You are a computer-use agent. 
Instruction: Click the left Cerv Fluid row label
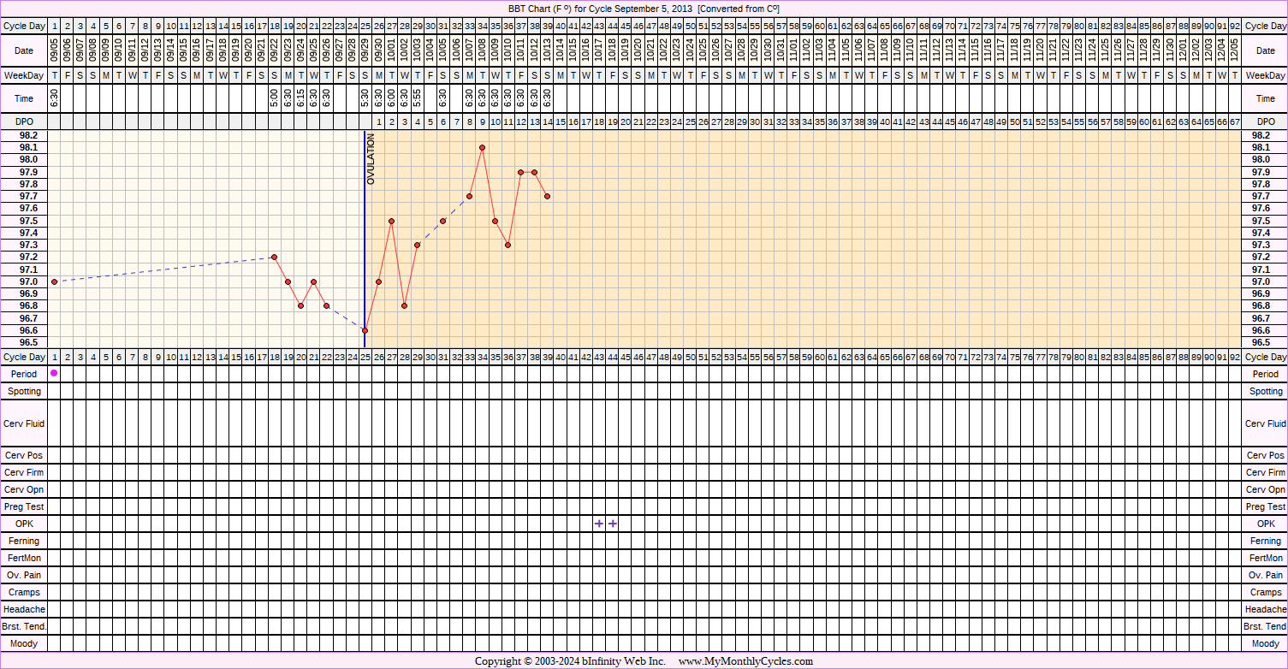tap(23, 423)
